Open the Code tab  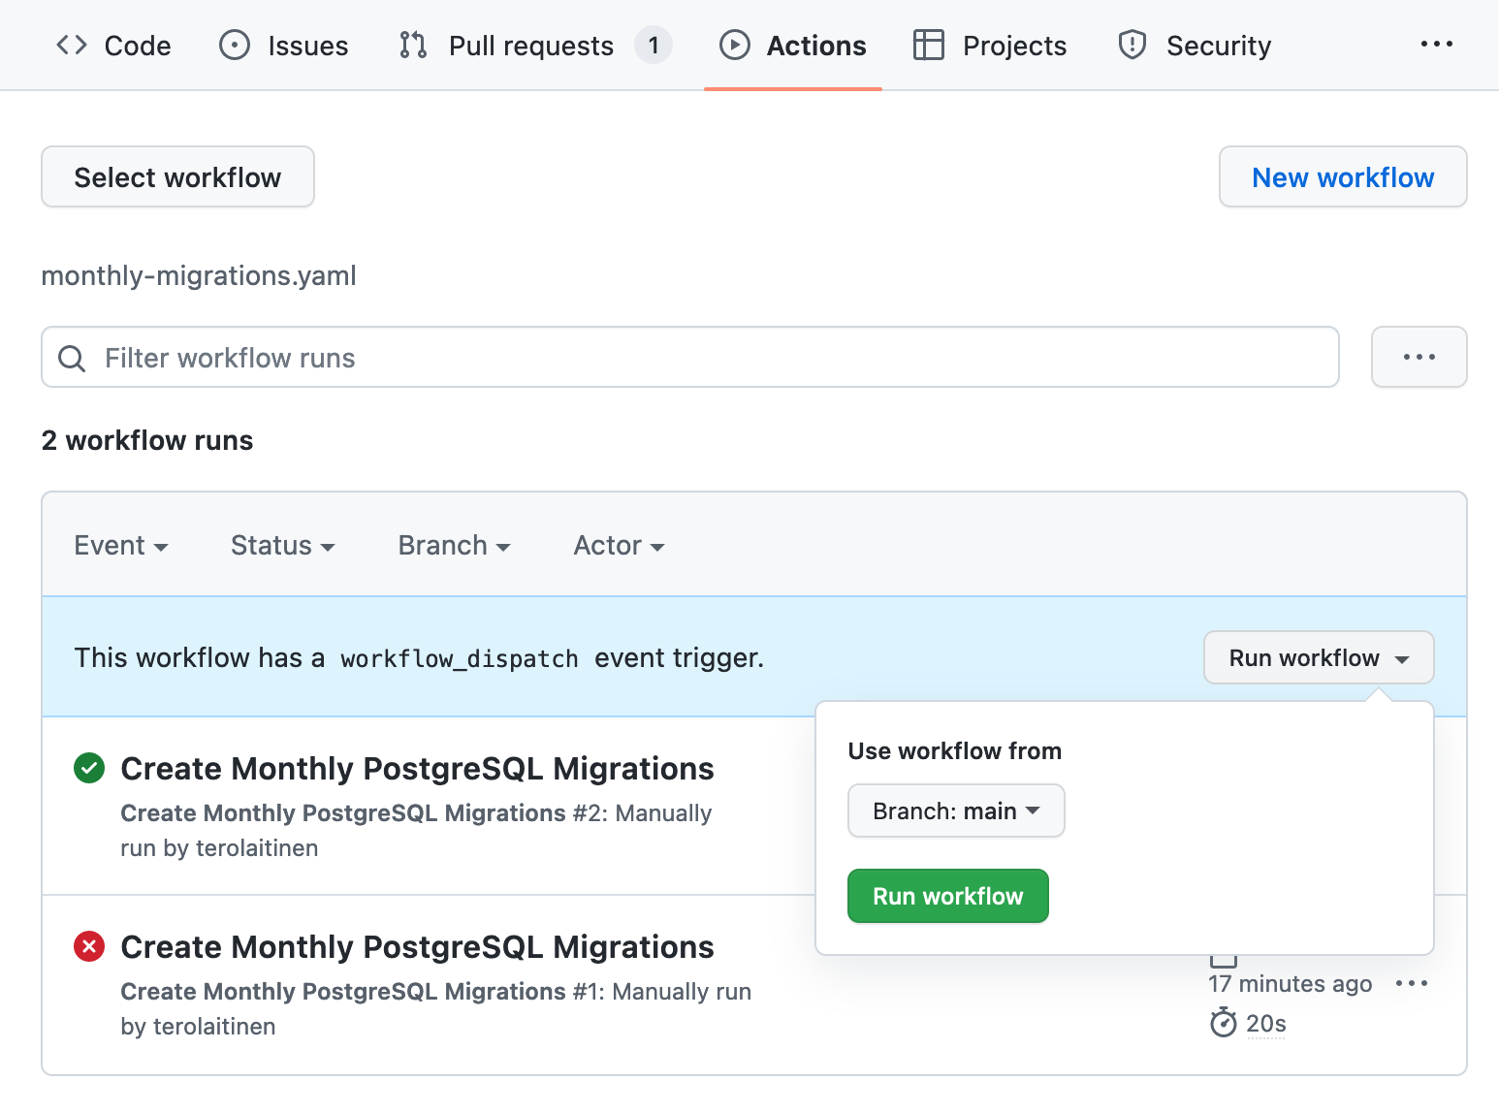click(113, 46)
